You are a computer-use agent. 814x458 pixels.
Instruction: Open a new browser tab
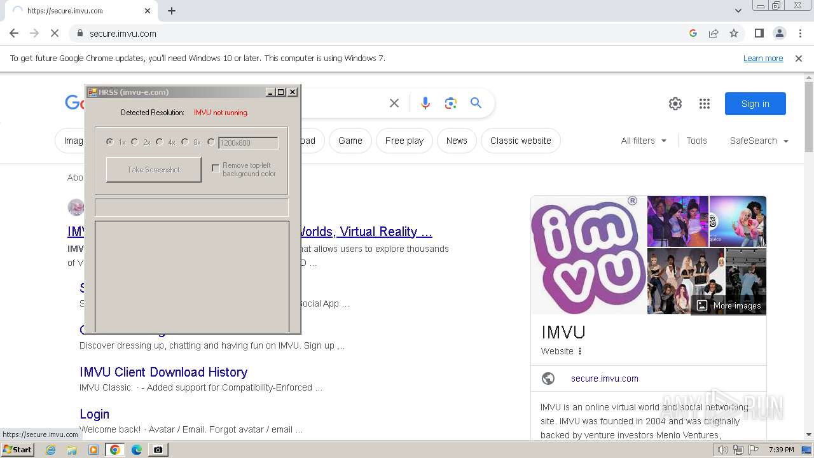tap(172, 11)
